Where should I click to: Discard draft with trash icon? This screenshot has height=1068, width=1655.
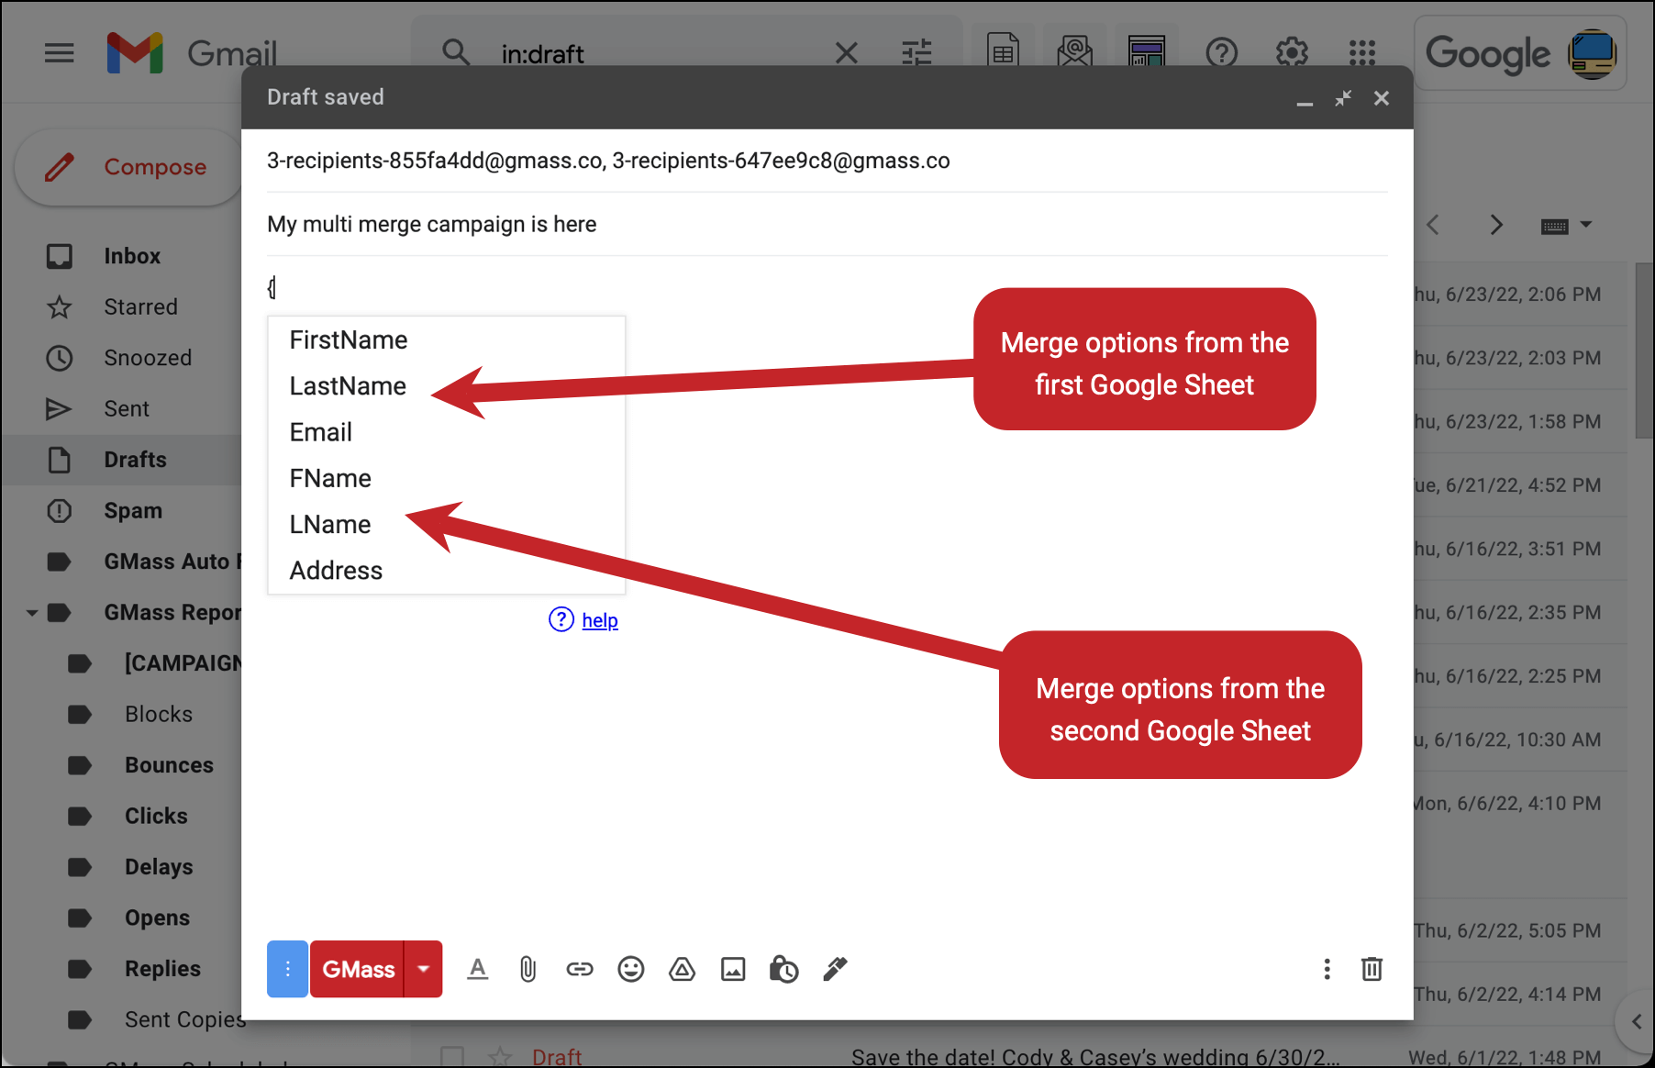(1372, 969)
